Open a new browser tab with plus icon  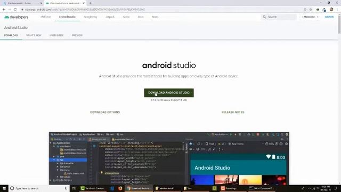coord(90,3)
